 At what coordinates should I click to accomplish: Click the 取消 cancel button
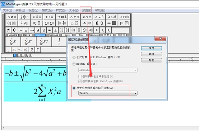pyautogui.click(x=152, y=54)
